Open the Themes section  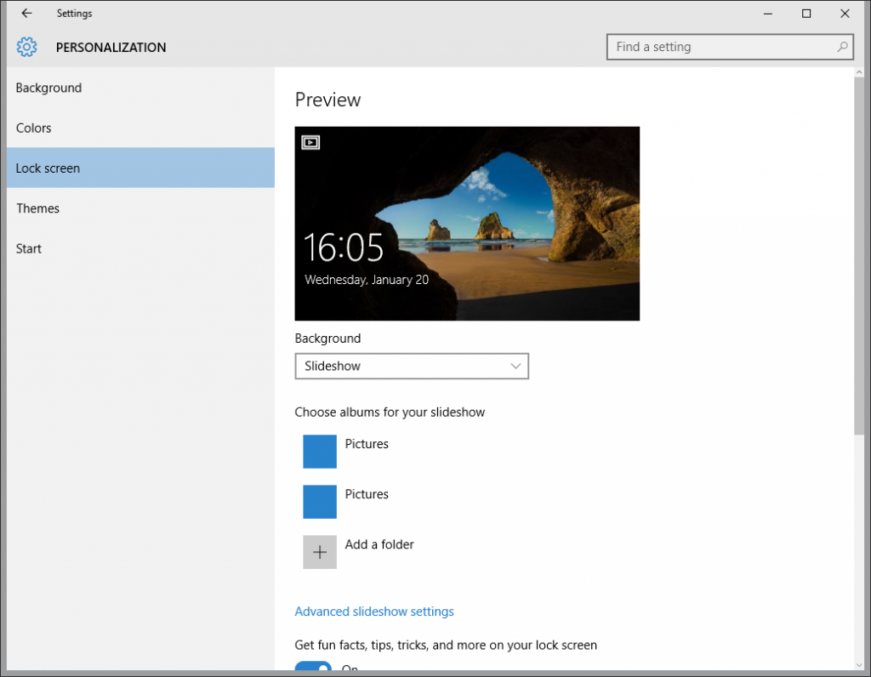tap(37, 208)
